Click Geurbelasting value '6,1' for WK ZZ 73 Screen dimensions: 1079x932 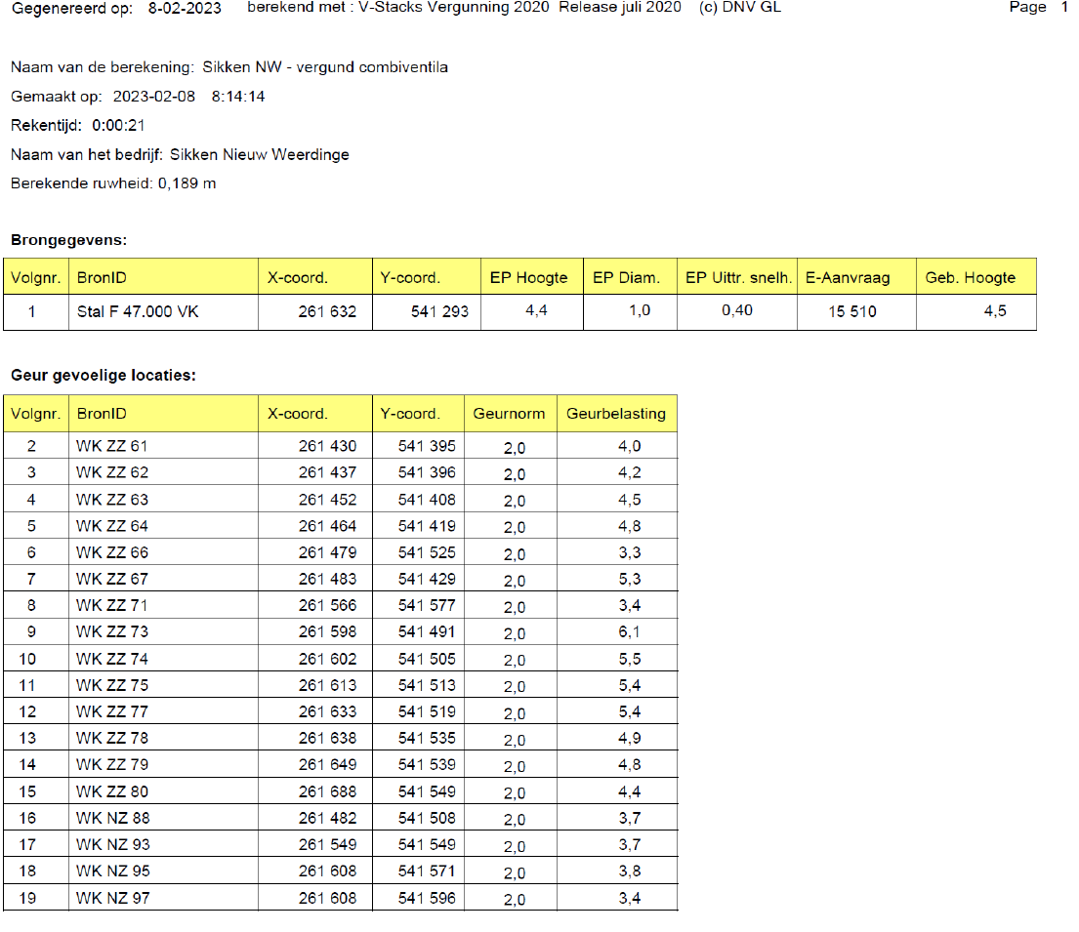629,631
